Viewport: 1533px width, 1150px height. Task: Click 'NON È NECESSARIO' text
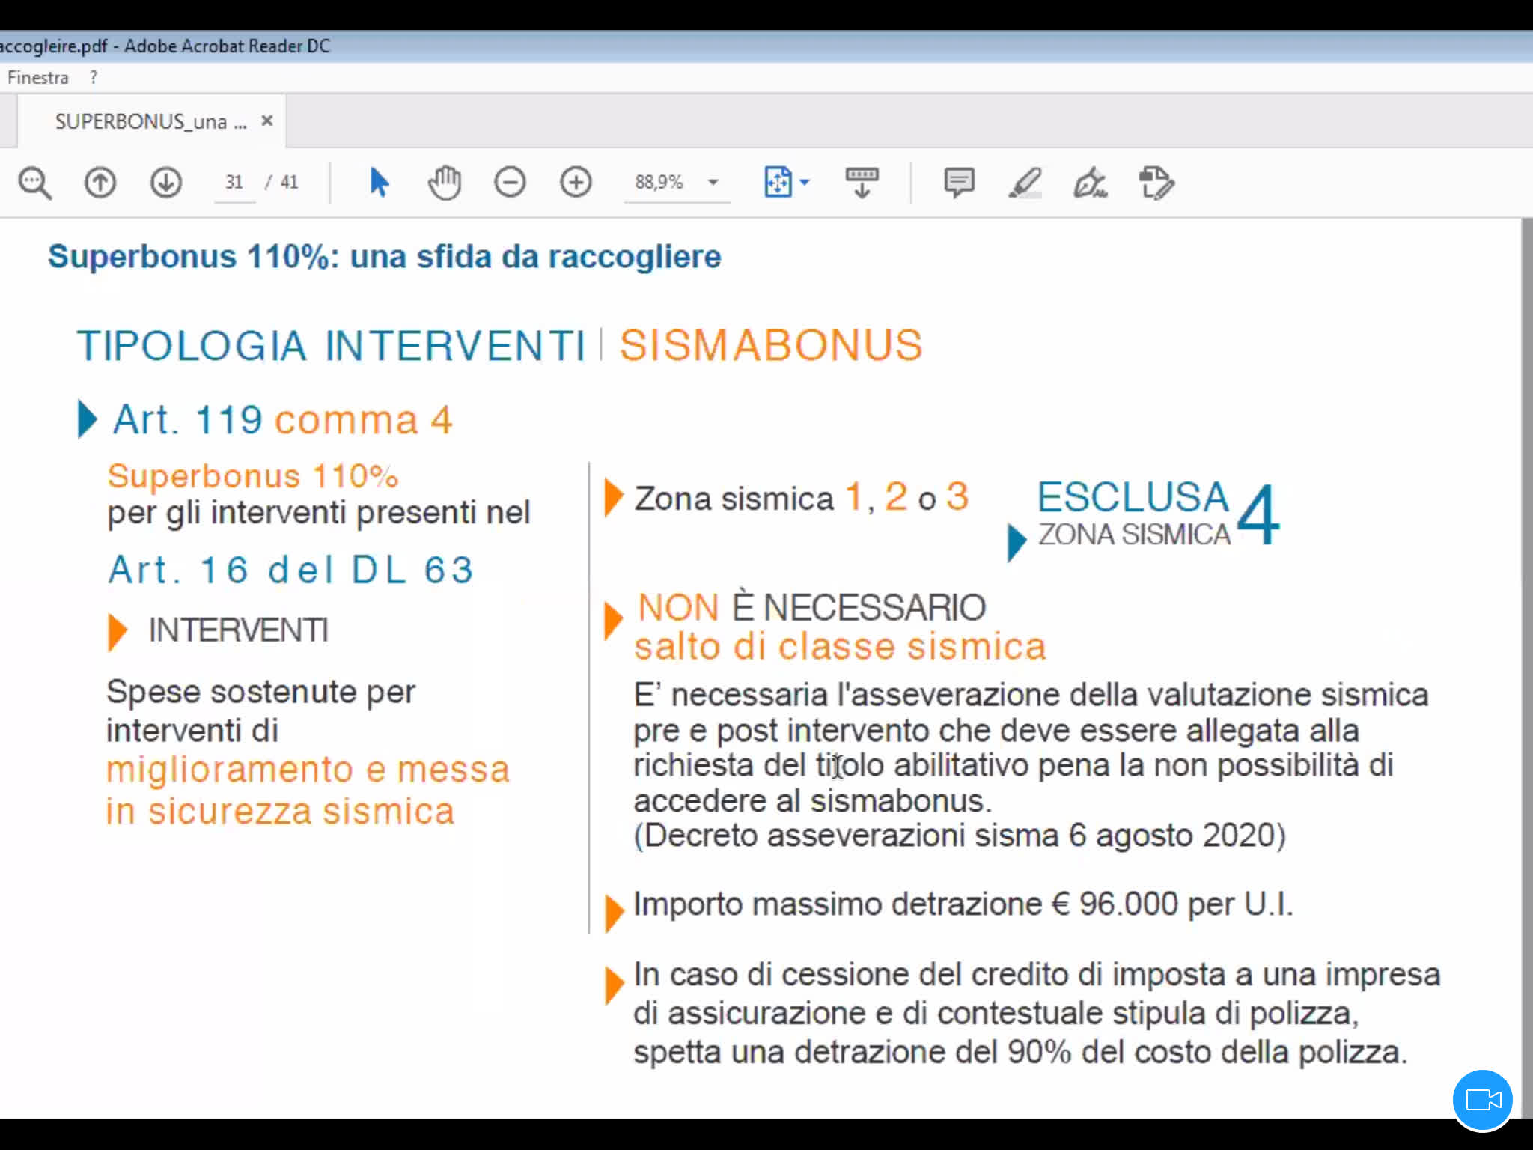[x=811, y=606]
